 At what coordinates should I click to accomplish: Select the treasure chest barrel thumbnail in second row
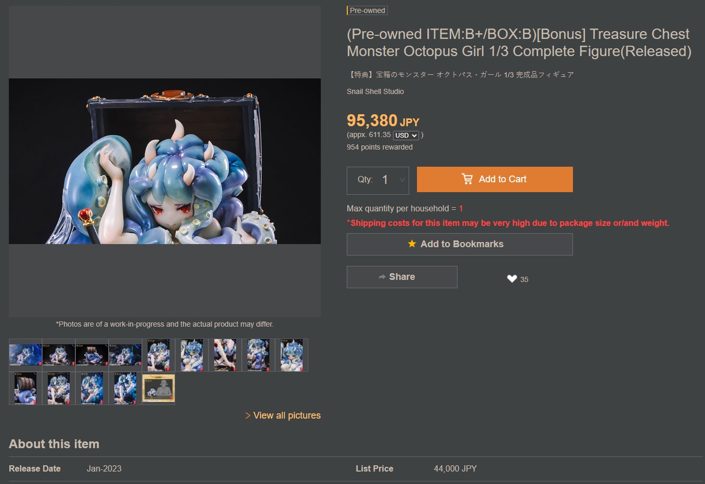click(25, 388)
